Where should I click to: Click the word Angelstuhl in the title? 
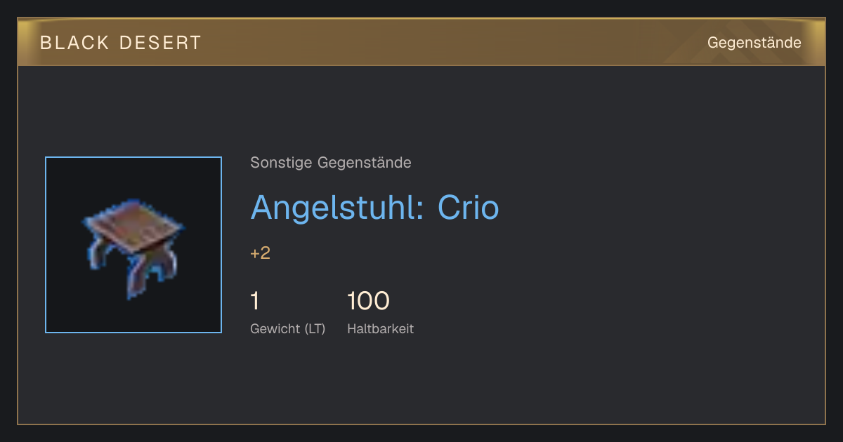(x=334, y=207)
